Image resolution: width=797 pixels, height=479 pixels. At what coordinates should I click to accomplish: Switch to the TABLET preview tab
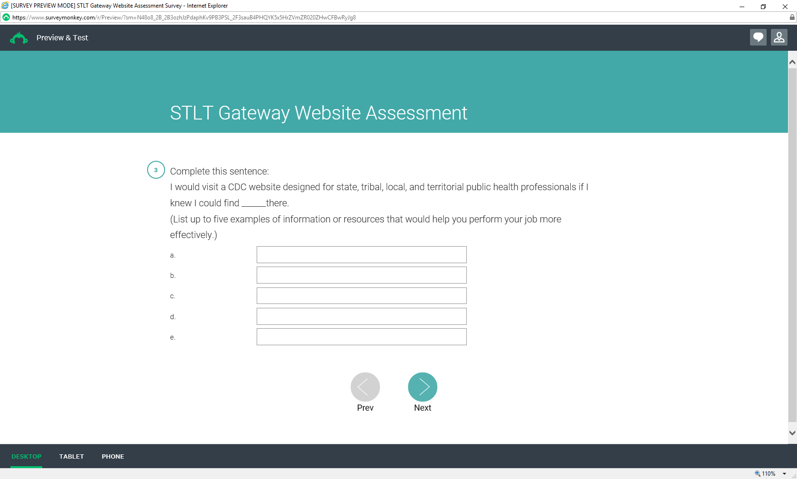click(72, 456)
